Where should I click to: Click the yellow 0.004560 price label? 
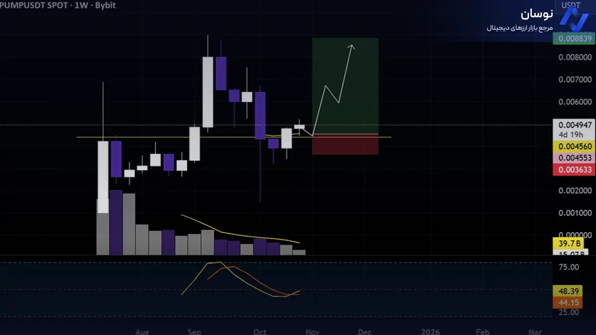click(574, 146)
